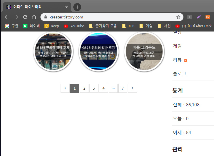
Task: Focus the creater.tistory.com address bar
Action: 112,17
